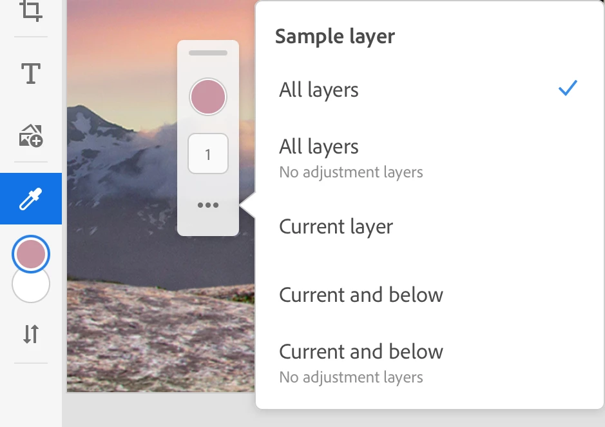
Task: Open the pink foreground color chip
Action: click(x=31, y=254)
